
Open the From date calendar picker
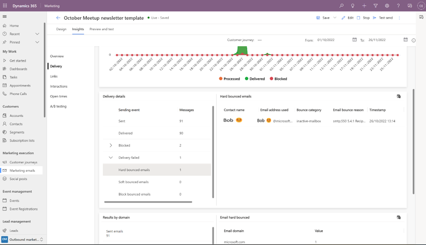(x=355, y=40)
